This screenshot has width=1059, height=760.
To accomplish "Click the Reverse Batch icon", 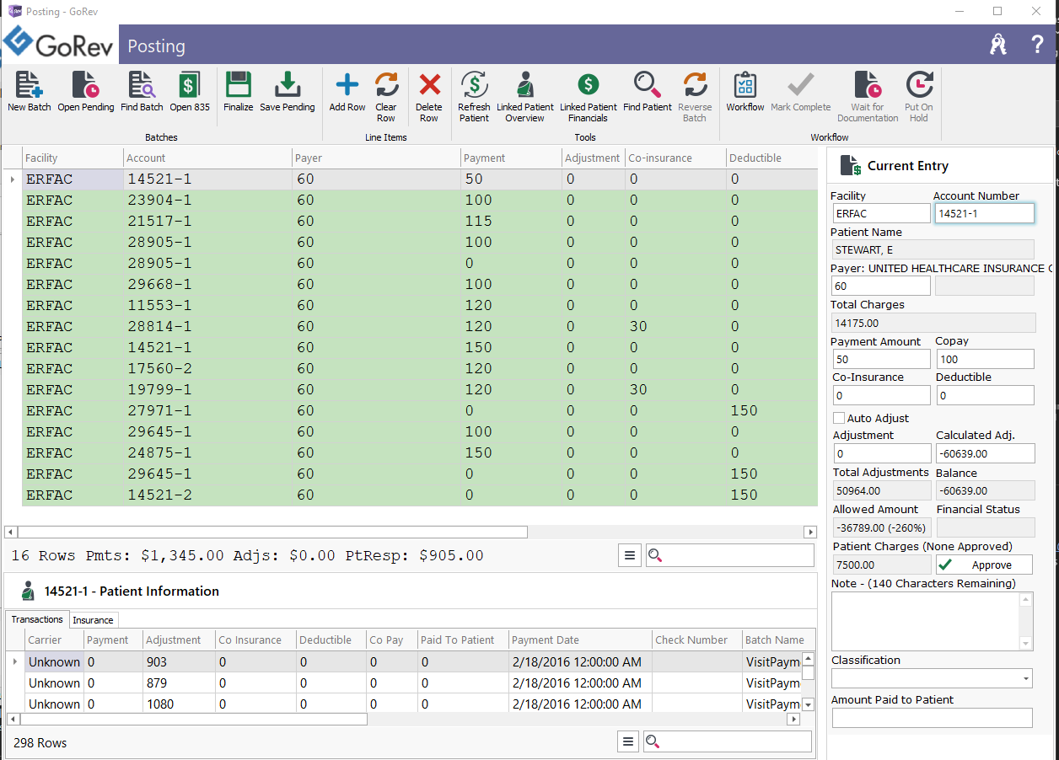I will point(695,85).
